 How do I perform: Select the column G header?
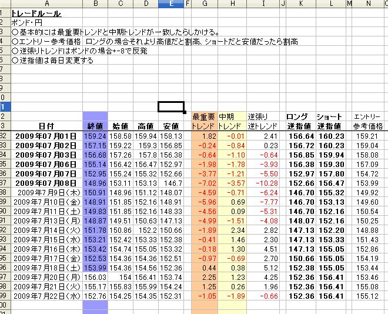204,4
